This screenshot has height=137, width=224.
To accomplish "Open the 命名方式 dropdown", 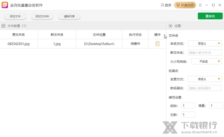I will 205,43.
